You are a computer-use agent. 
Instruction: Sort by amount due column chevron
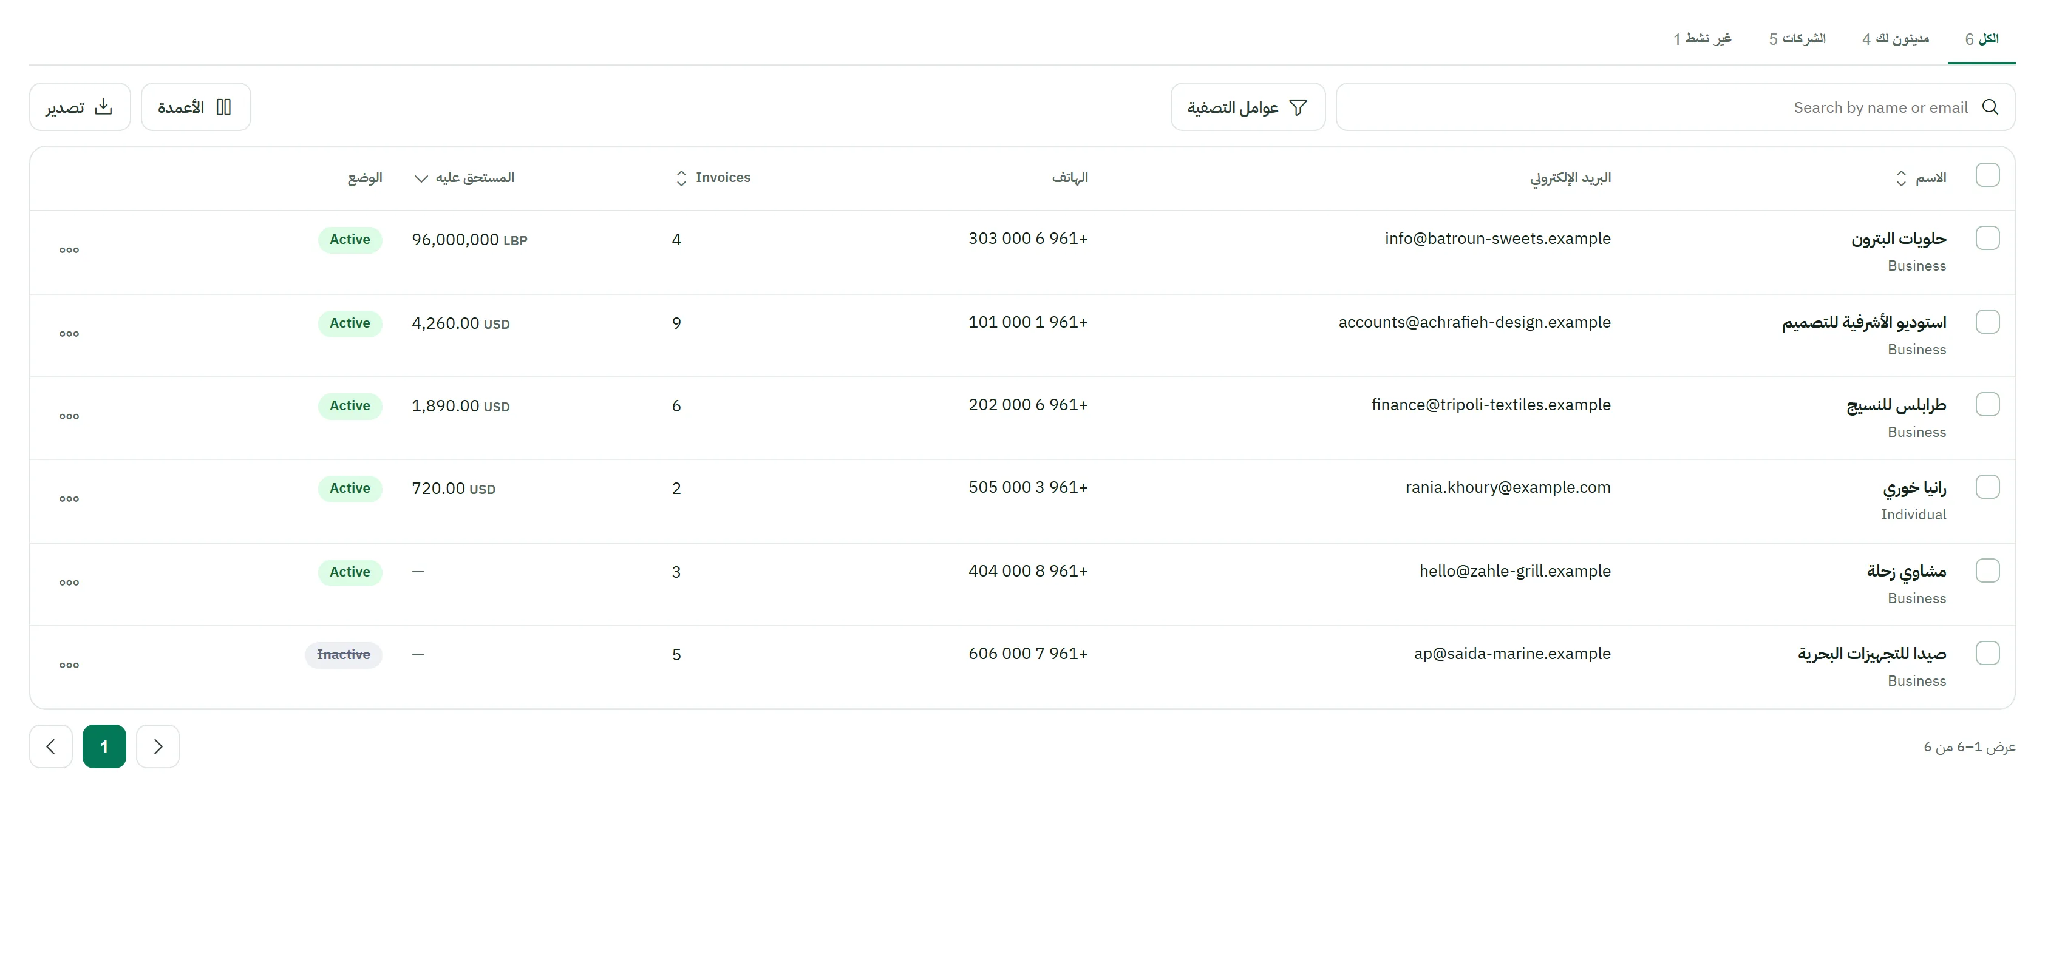click(421, 178)
